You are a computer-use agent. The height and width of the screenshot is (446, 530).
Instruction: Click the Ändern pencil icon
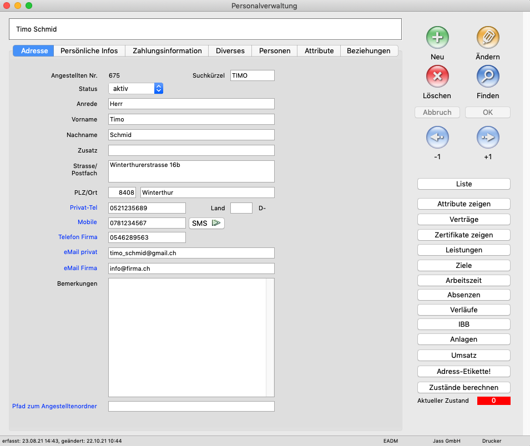488,38
